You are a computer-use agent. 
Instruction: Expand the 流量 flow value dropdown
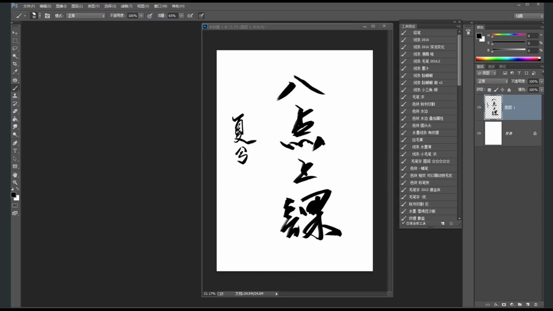click(x=181, y=16)
